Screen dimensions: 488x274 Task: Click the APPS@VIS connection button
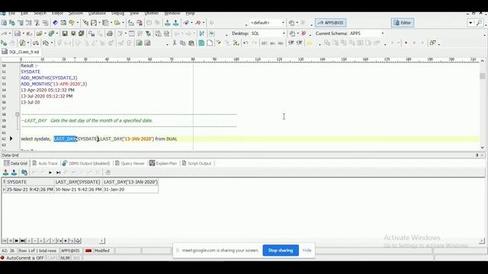[330, 23]
